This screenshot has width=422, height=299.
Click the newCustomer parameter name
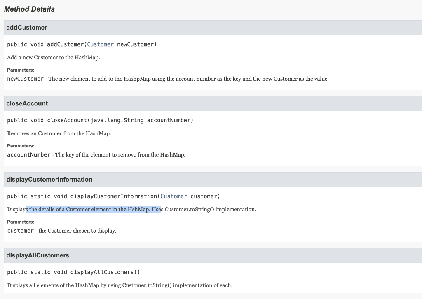point(25,78)
